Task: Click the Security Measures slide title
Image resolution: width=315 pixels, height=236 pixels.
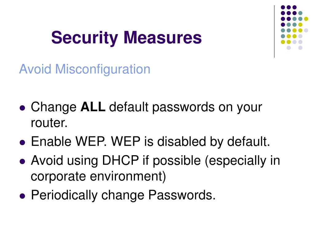Action: coord(126,37)
